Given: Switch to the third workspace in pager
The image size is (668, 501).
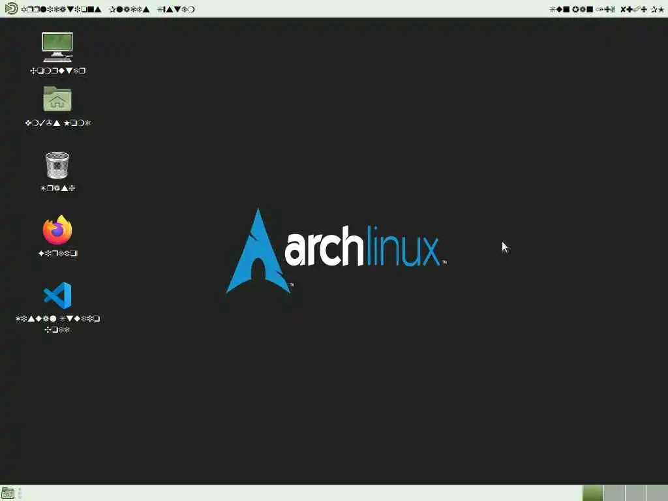Looking at the screenshot, I should pyautogui.click(x=635, y=493).
